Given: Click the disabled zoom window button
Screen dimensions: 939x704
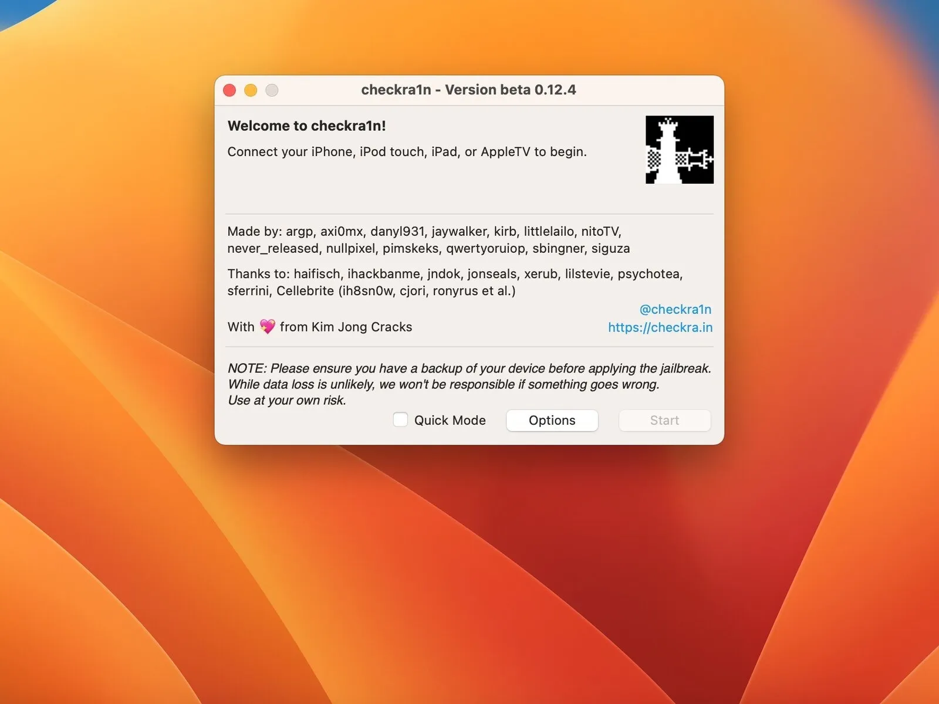Looking at the screenshot, I should 272,90.
